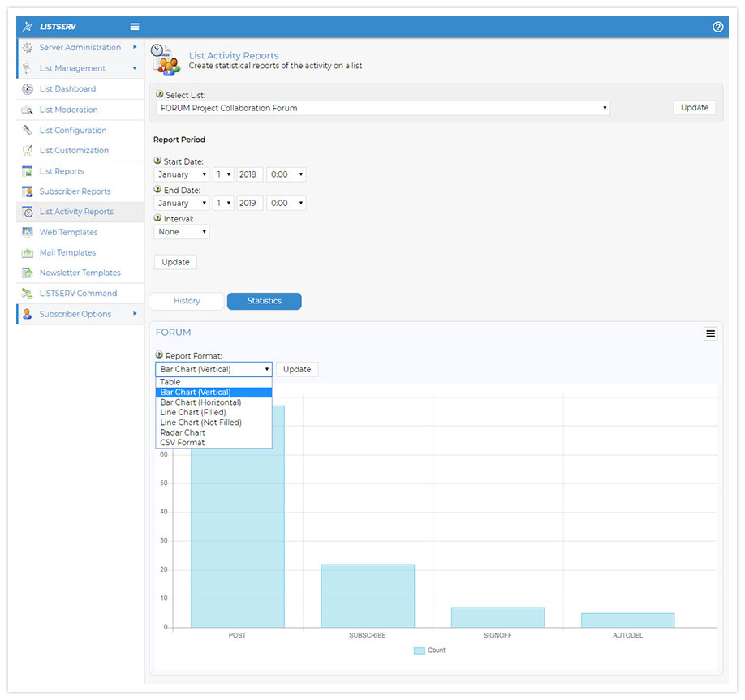Click the Newsletter Templates icon

coord(28,273)
